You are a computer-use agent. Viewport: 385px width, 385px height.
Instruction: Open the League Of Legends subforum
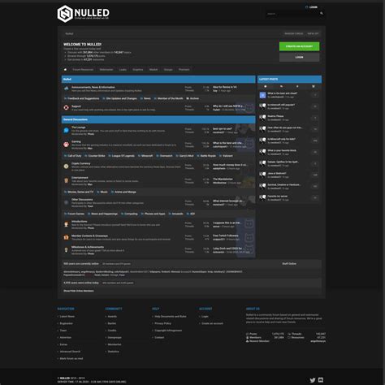coord(123,156)
